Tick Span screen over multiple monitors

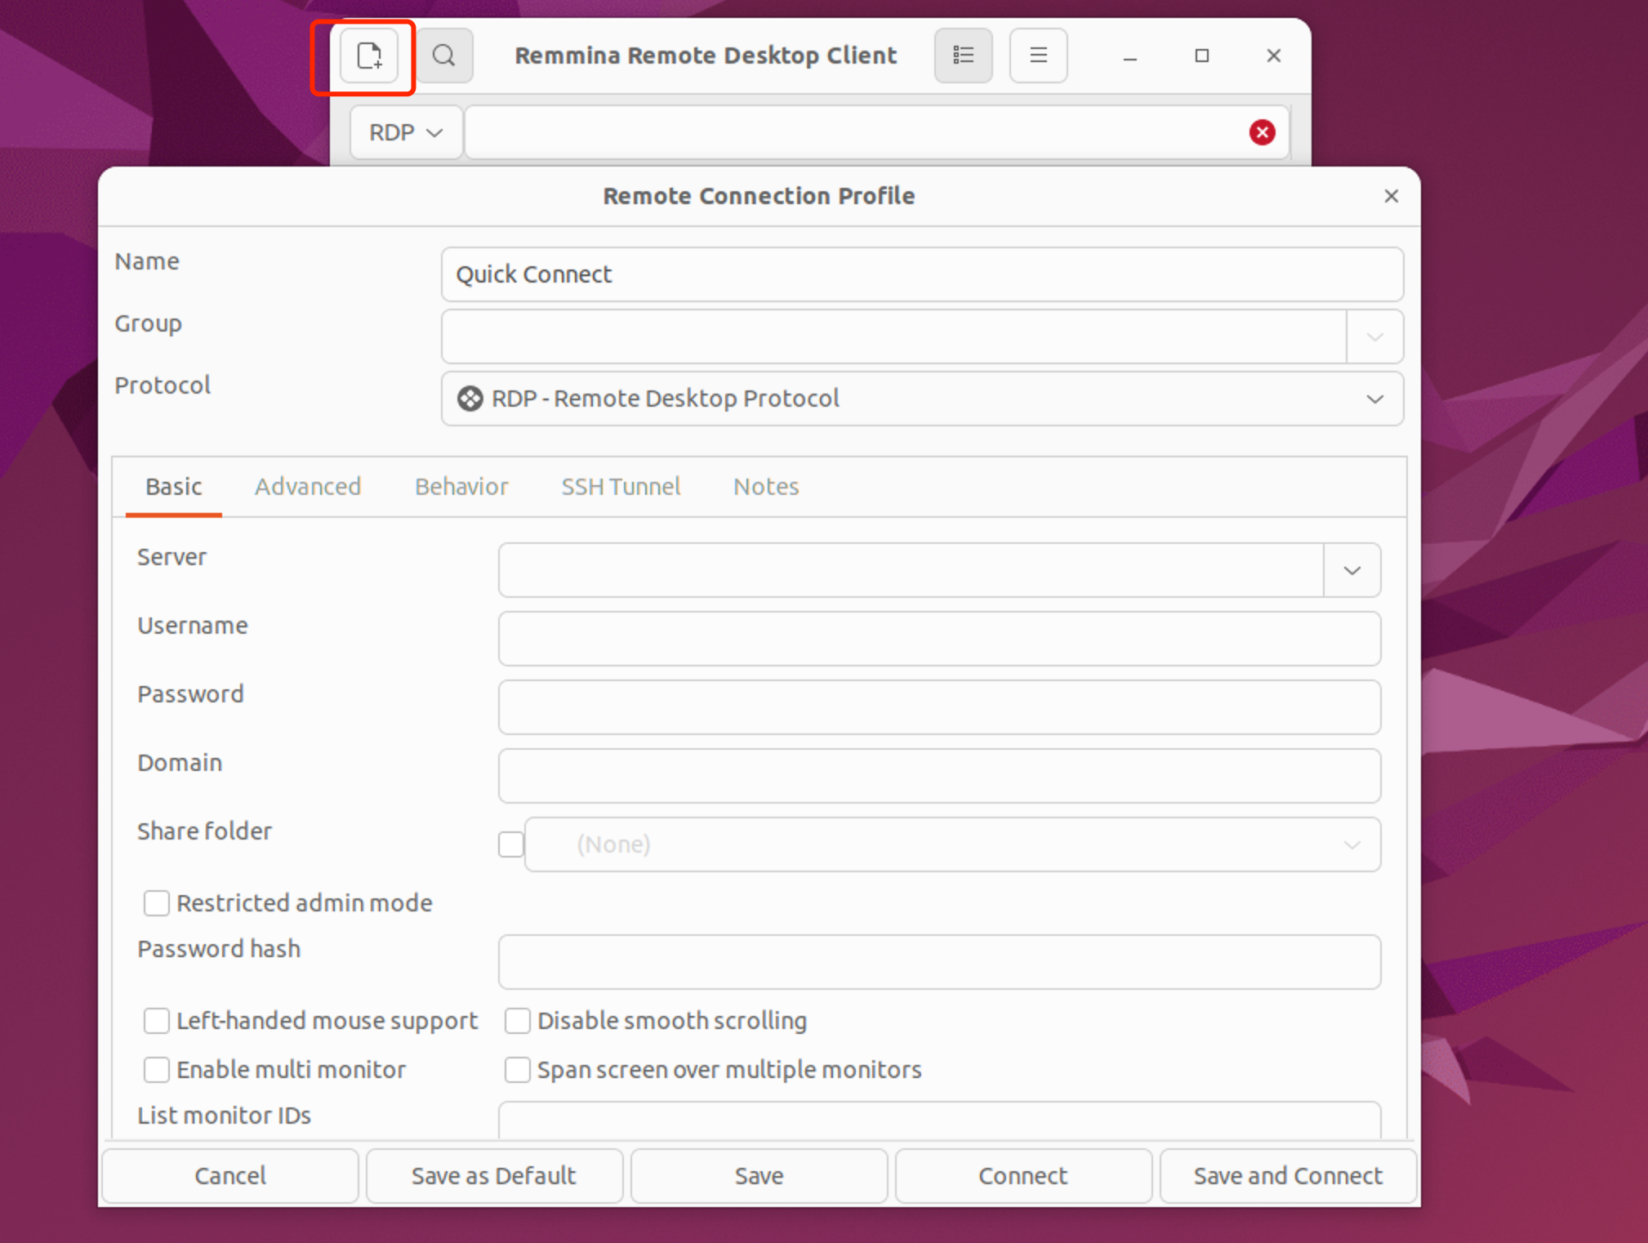pyautogui.click(x=518, y=1069)
